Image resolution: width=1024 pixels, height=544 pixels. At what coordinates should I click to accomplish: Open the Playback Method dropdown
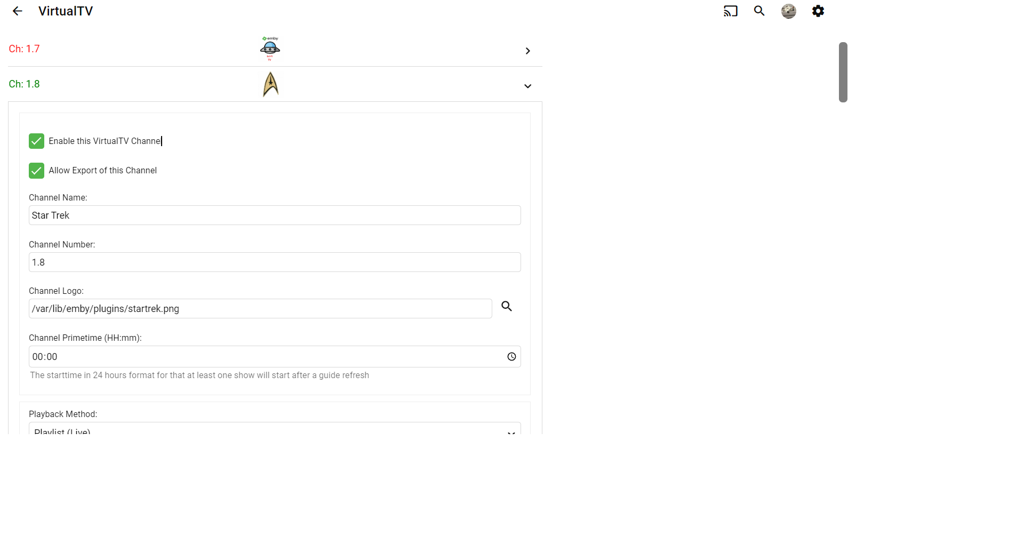(x=275, y=429)
